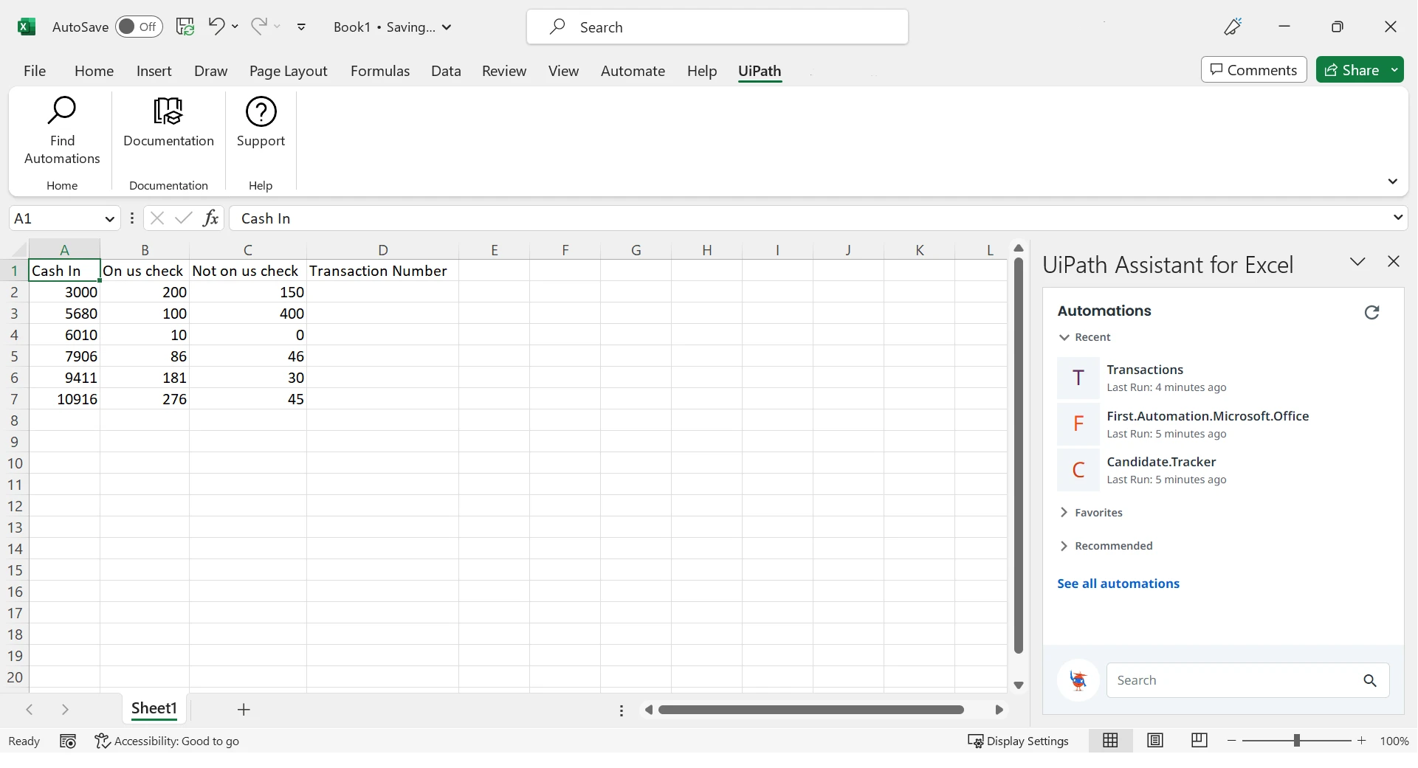Click the Candidate.Tracker C icon

[x=1078, y=470]
